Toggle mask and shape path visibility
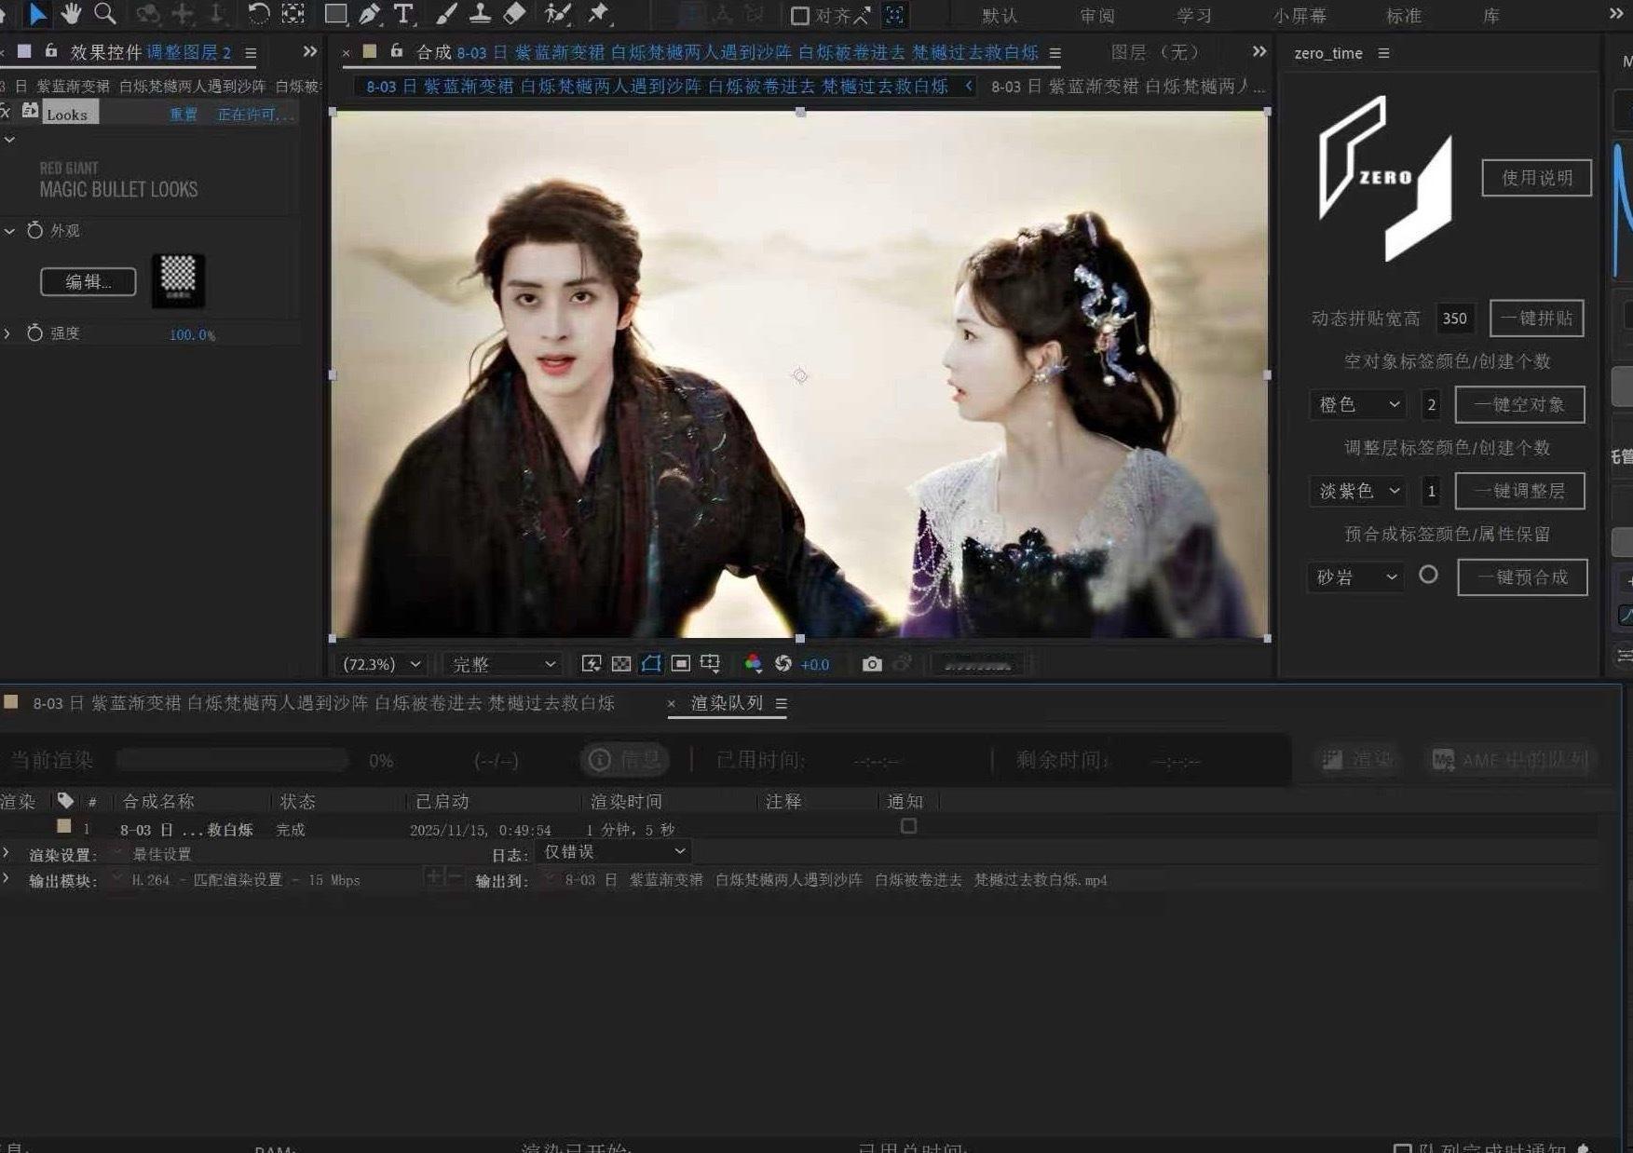1633x1153 pixels. pos(651,664)
